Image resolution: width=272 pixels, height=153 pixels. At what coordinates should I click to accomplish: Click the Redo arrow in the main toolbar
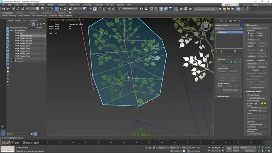(8, 9)
